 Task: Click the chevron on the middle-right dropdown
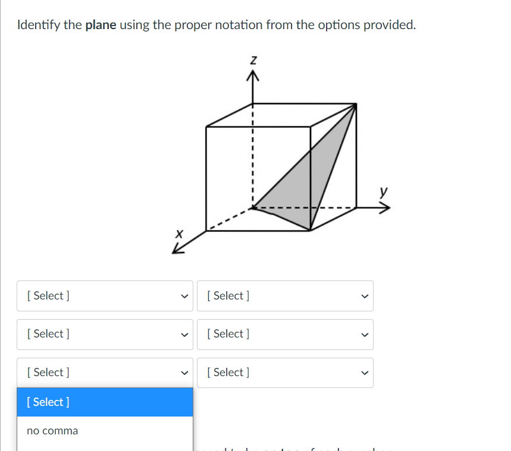click(365, 334)
